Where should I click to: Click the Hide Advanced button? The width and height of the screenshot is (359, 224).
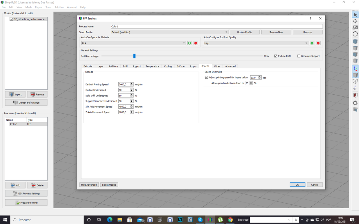pos(89,185)
